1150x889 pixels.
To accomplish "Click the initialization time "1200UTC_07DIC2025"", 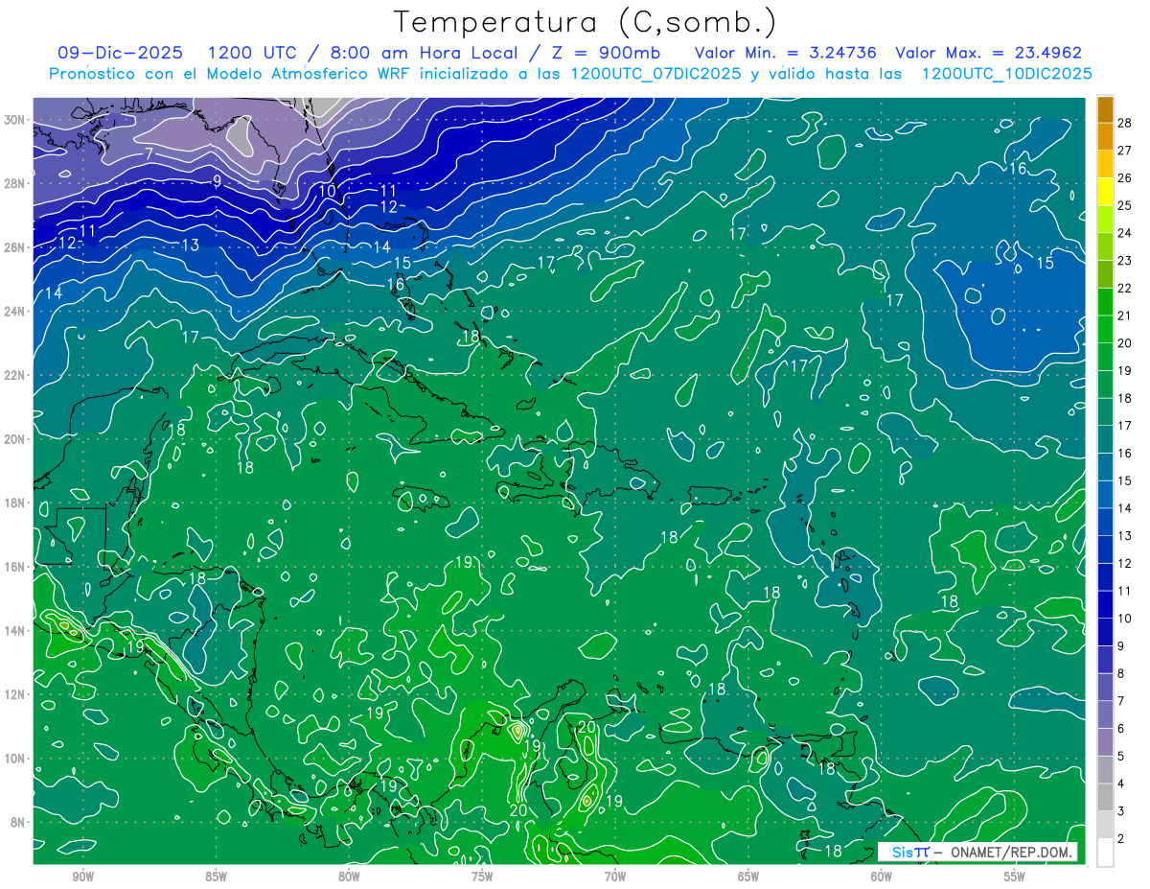I will 655,74.
